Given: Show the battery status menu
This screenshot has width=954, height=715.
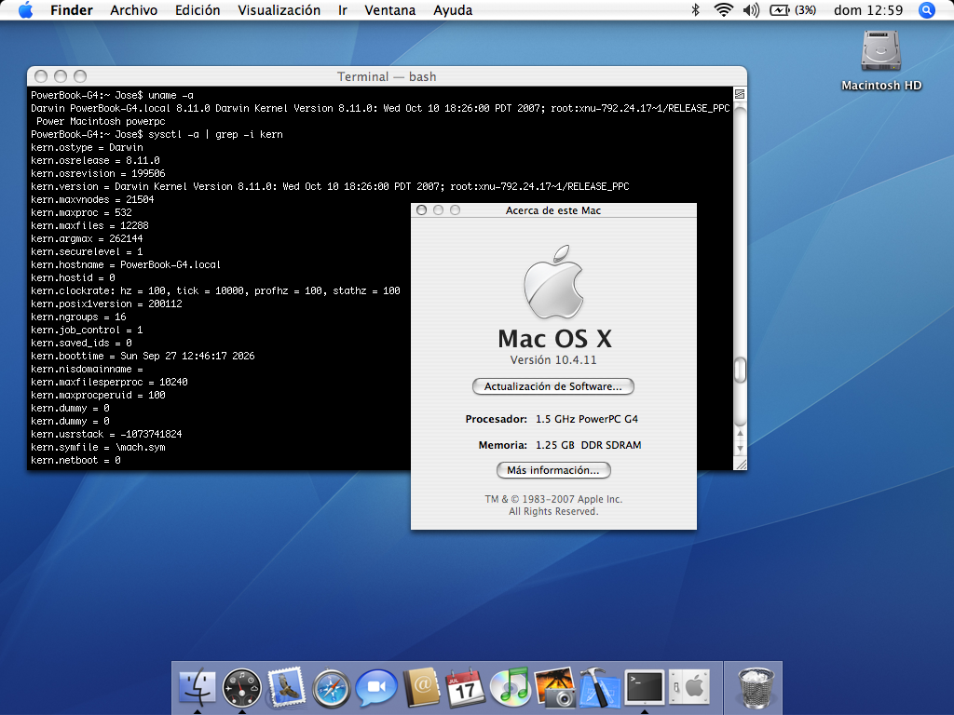Looking at the screenshot, I should 793,9.
